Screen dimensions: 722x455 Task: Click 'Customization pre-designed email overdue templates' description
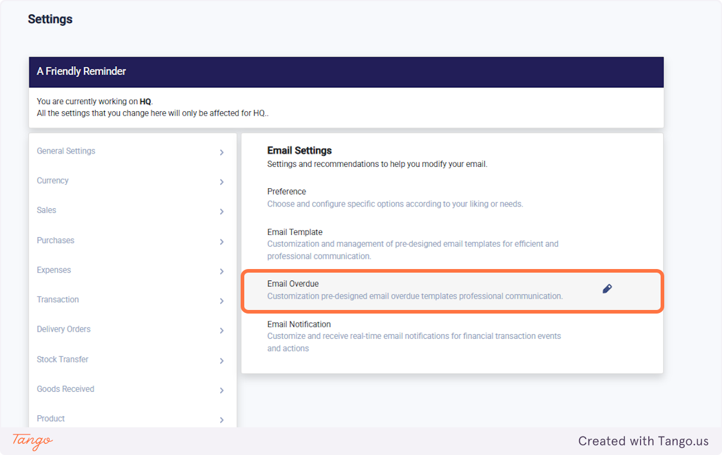415,296
